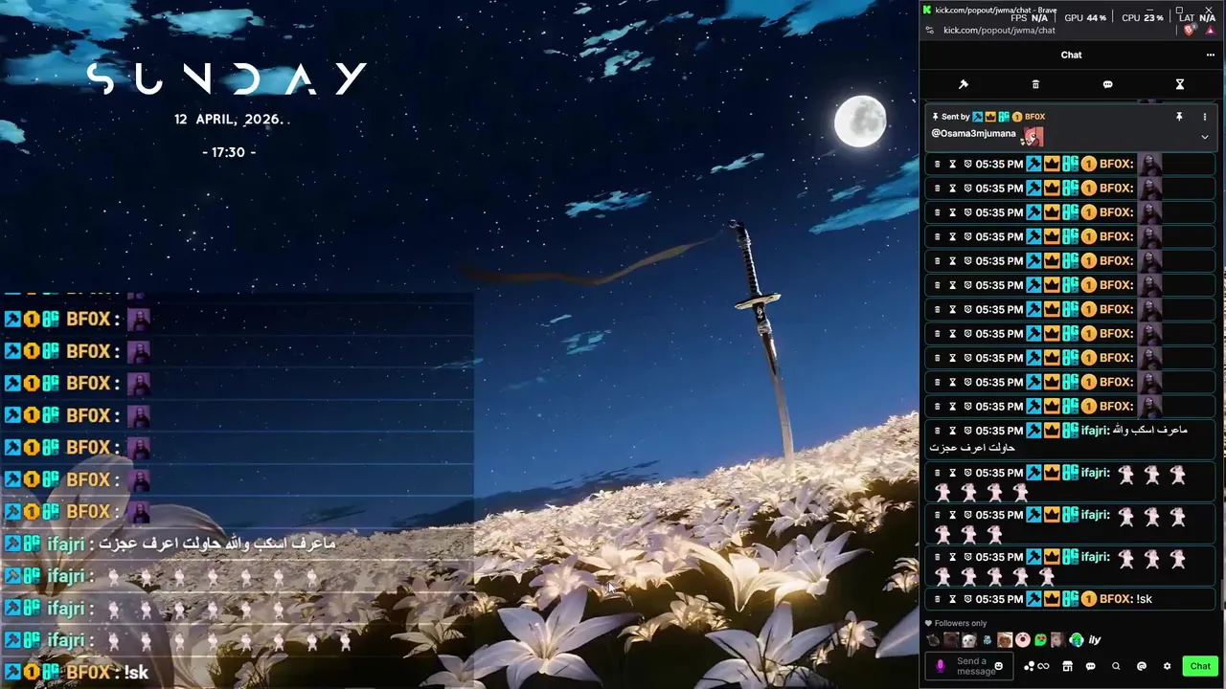
Task: Click the "!sk" message in left overlay chat
Action: 136,673
